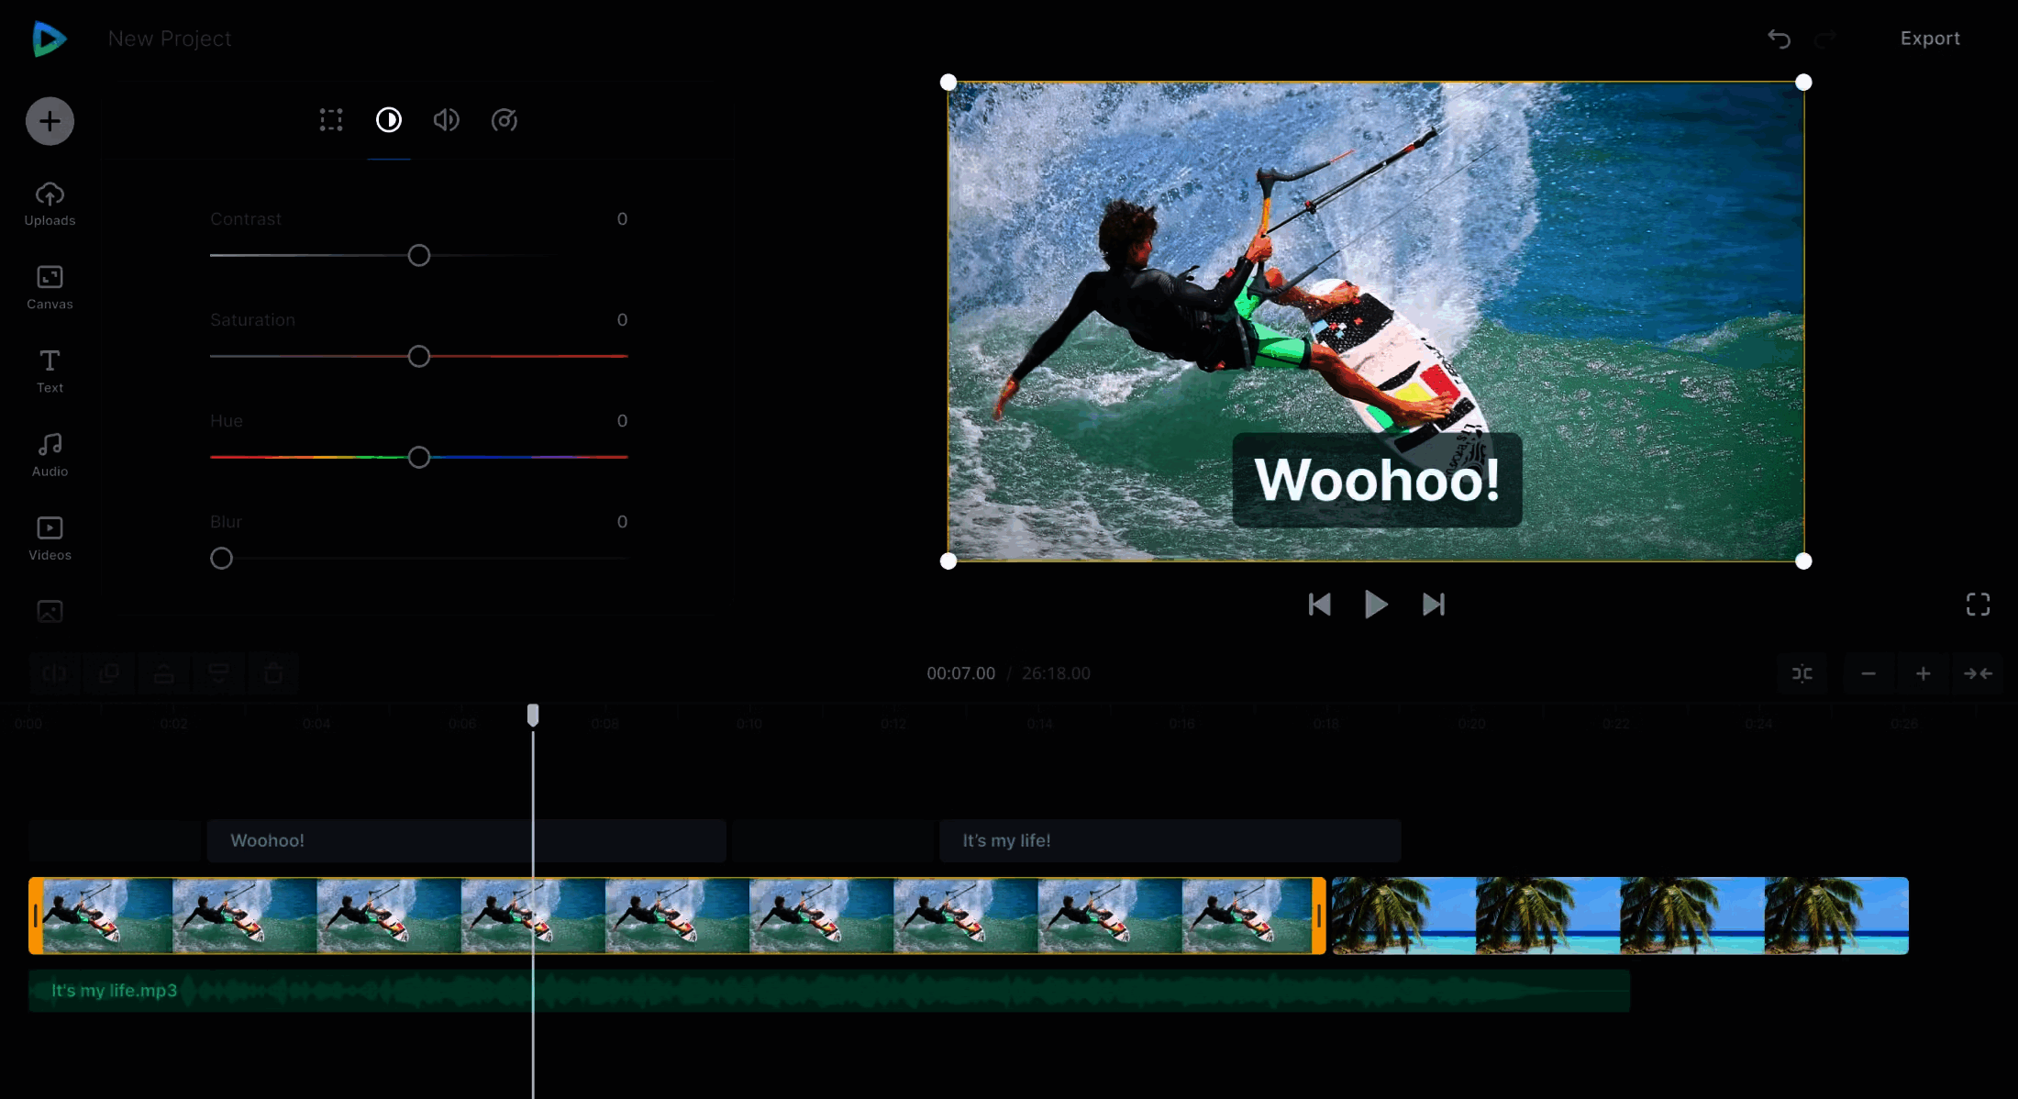Open the Canvas settings
The width and height of the screenshot is (2018, 1099).
(x=50, y=287)
